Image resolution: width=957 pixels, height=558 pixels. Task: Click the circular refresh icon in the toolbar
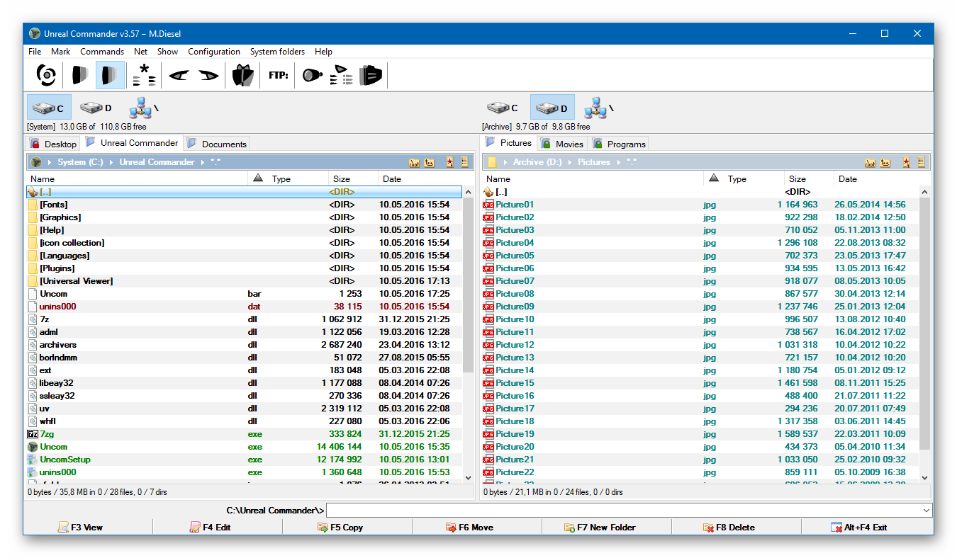pos(46,74)
